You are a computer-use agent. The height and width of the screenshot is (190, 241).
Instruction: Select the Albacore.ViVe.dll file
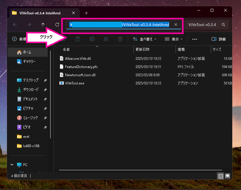[78, 59]
